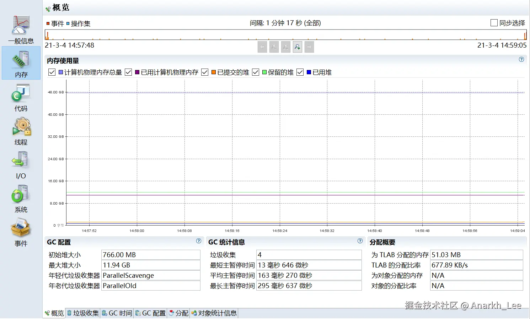Screen dimensions: 530x319
Task: Click the orange 事件 legend marker
Action: tap(48, 24)
